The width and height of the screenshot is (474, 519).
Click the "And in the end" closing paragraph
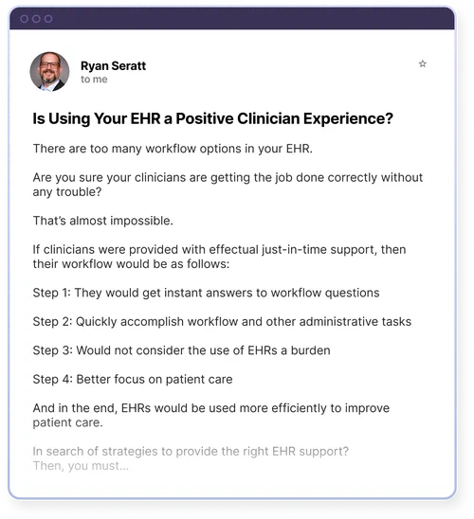tap(211, 416)
